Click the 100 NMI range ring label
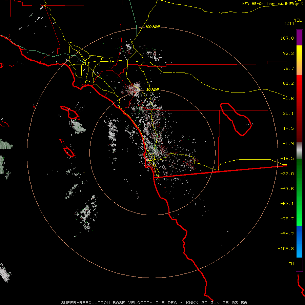This screenshot has height=305, width=305. tap(152, 27)
